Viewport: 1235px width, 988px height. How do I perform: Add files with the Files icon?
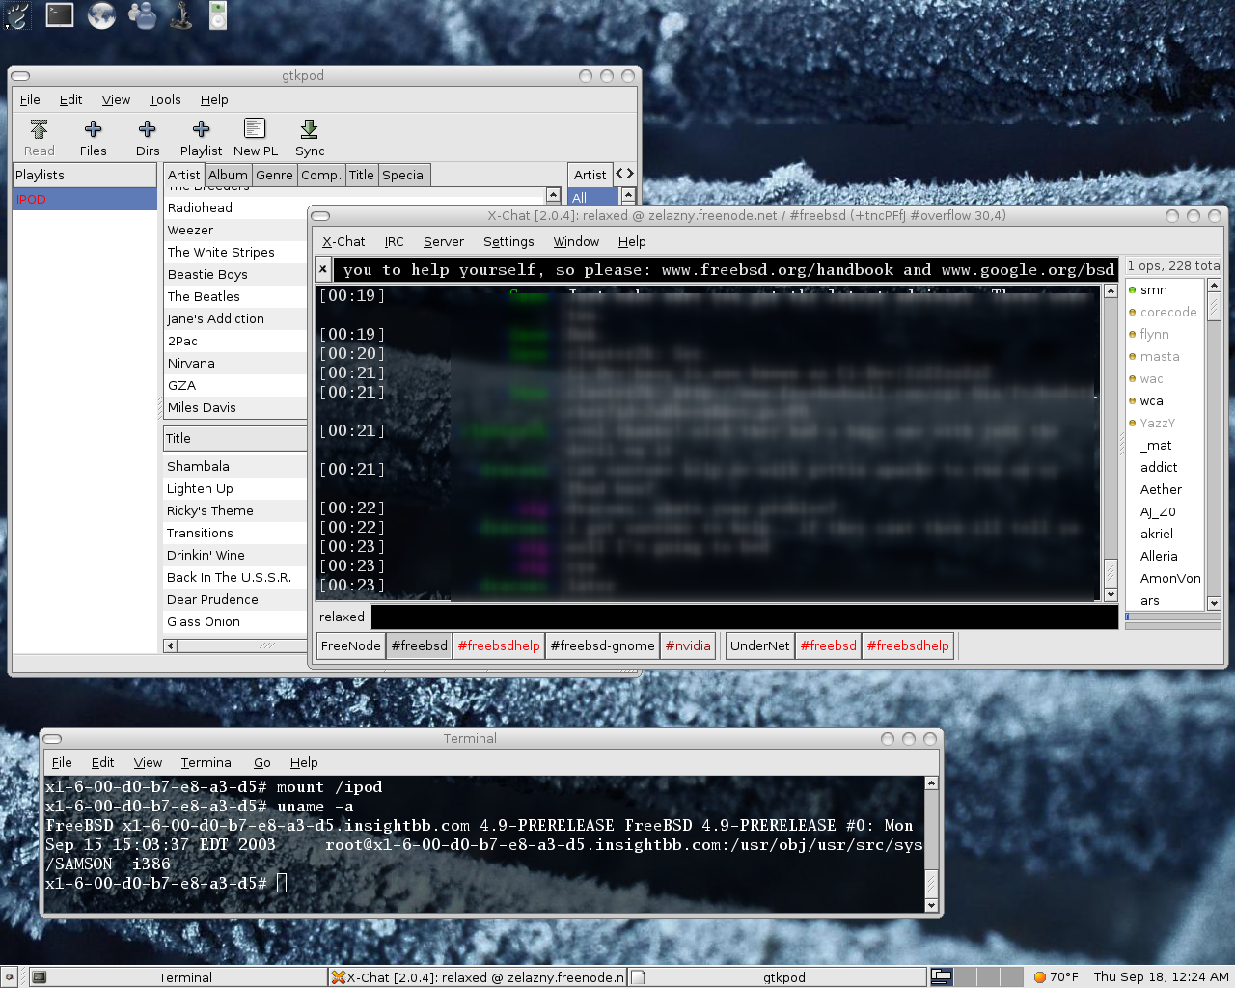tap(93, 136)
